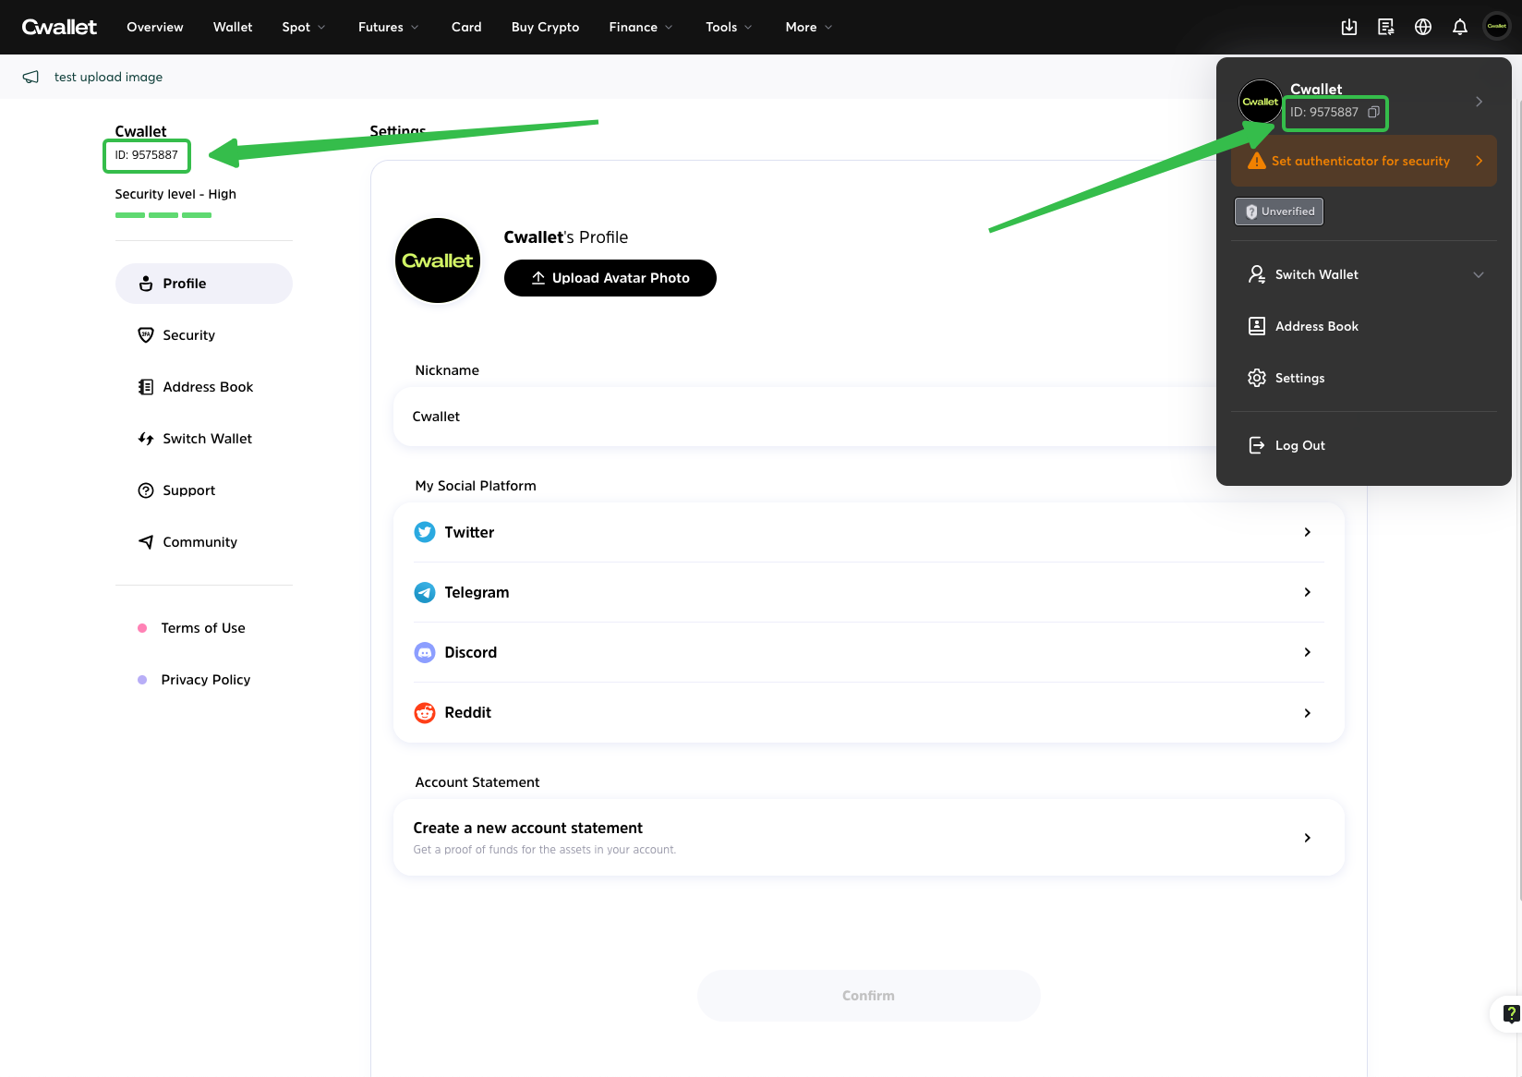Select Security in the left sidebar
Viewport: 1522px width, 1077px height.
(188, 335)
